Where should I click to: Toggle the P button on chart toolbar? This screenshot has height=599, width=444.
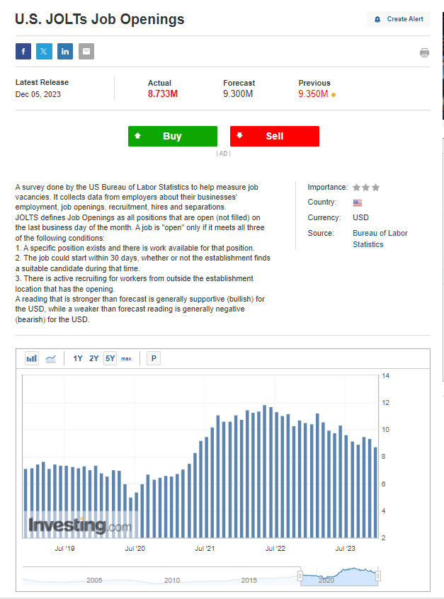tap(154, 358)
